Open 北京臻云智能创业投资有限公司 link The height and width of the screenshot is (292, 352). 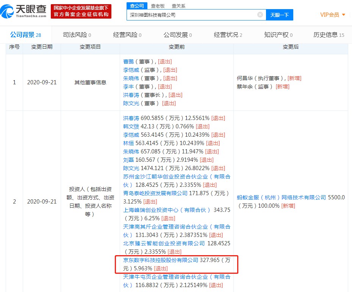[x=164, y=243]
